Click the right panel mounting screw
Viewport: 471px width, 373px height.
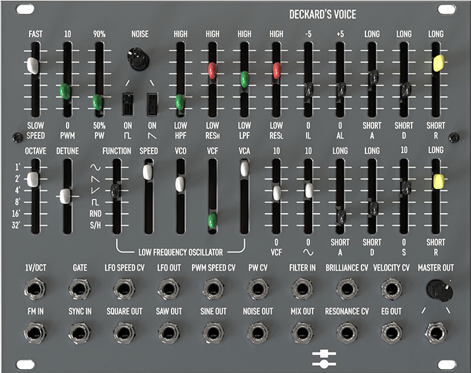(454, 138)
